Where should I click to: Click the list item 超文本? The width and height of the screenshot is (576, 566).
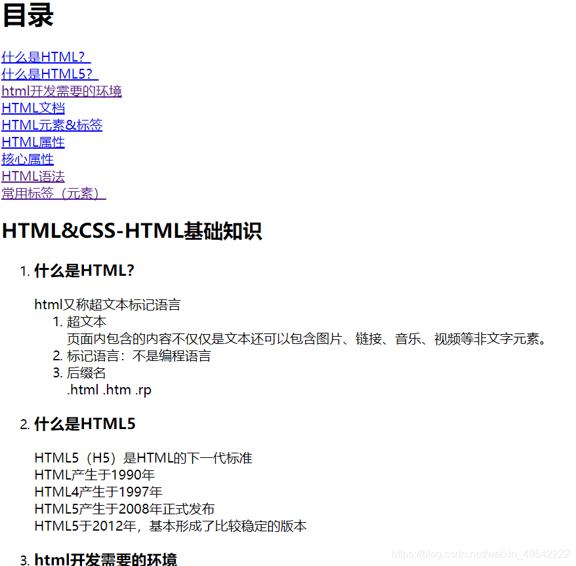click(87, 322)
